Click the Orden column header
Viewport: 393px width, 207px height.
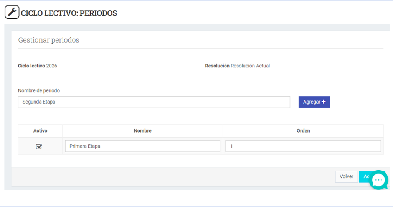(x=303, y=131)
